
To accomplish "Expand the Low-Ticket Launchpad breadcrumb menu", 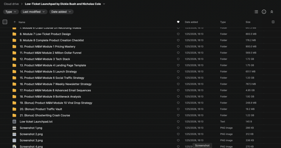I will 104,4.
